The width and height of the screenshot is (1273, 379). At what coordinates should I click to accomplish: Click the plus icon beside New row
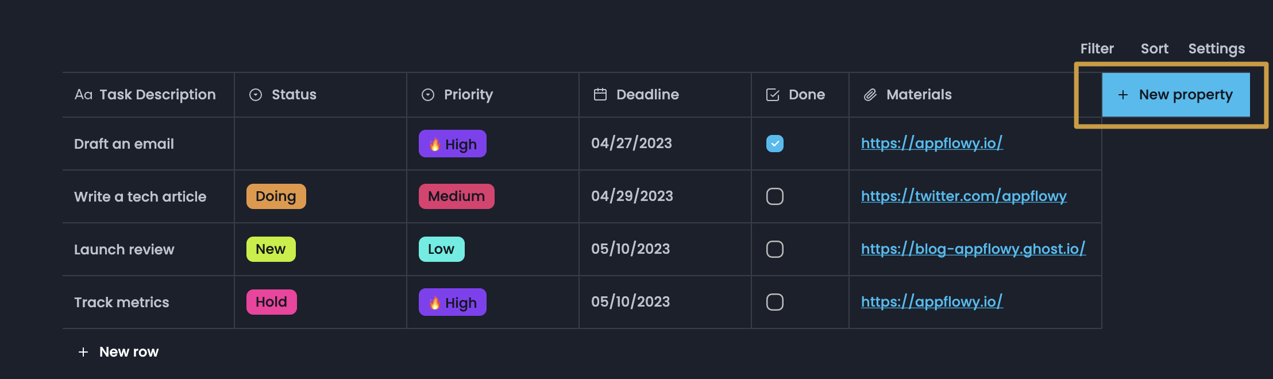83,352
